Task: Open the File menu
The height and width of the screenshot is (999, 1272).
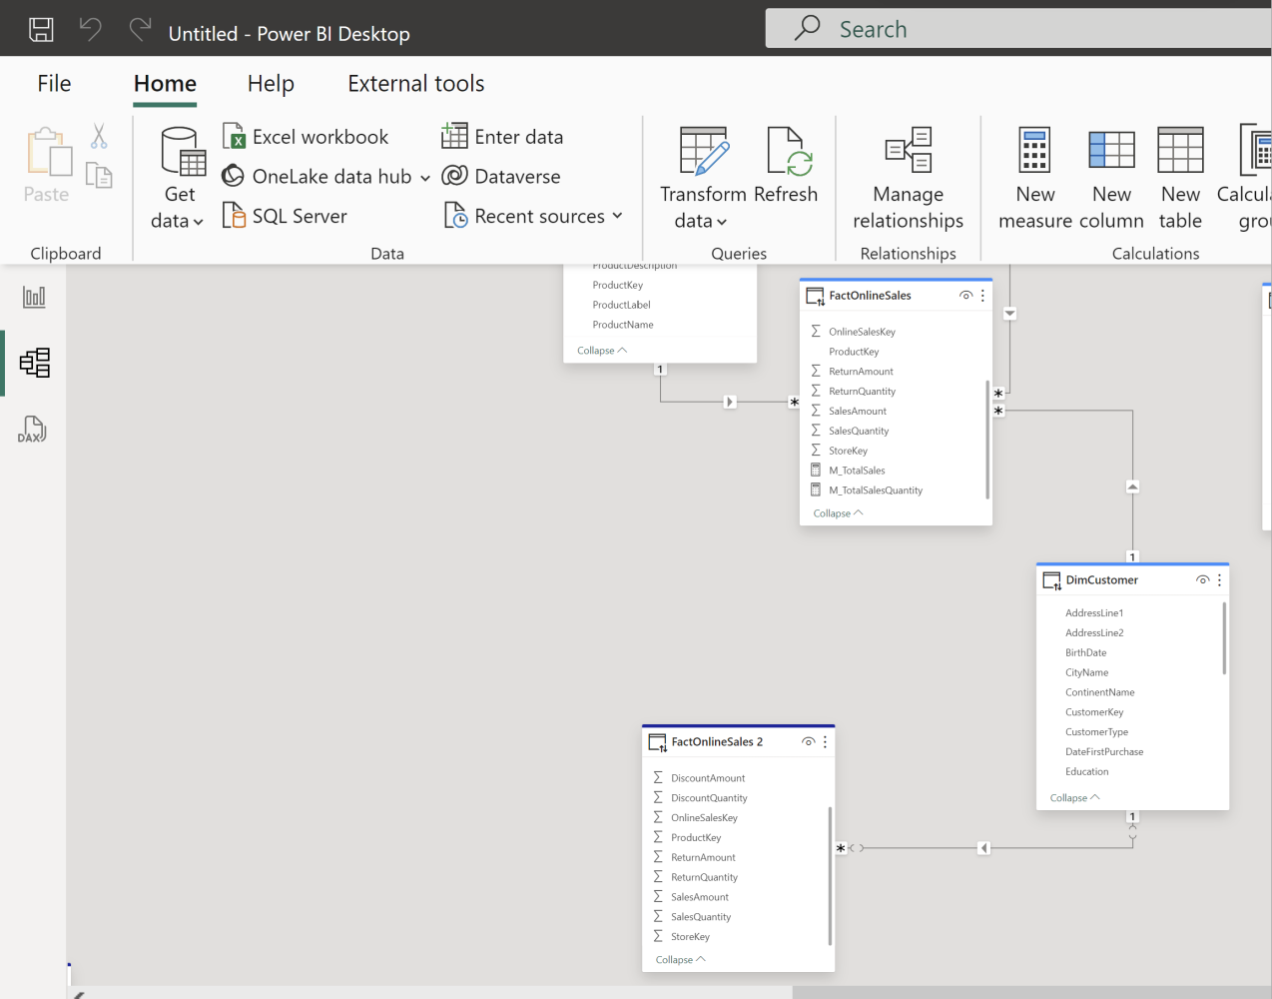Action: coord(54,84)
